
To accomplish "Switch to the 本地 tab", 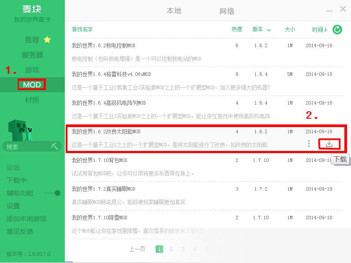I will [174, 11].
